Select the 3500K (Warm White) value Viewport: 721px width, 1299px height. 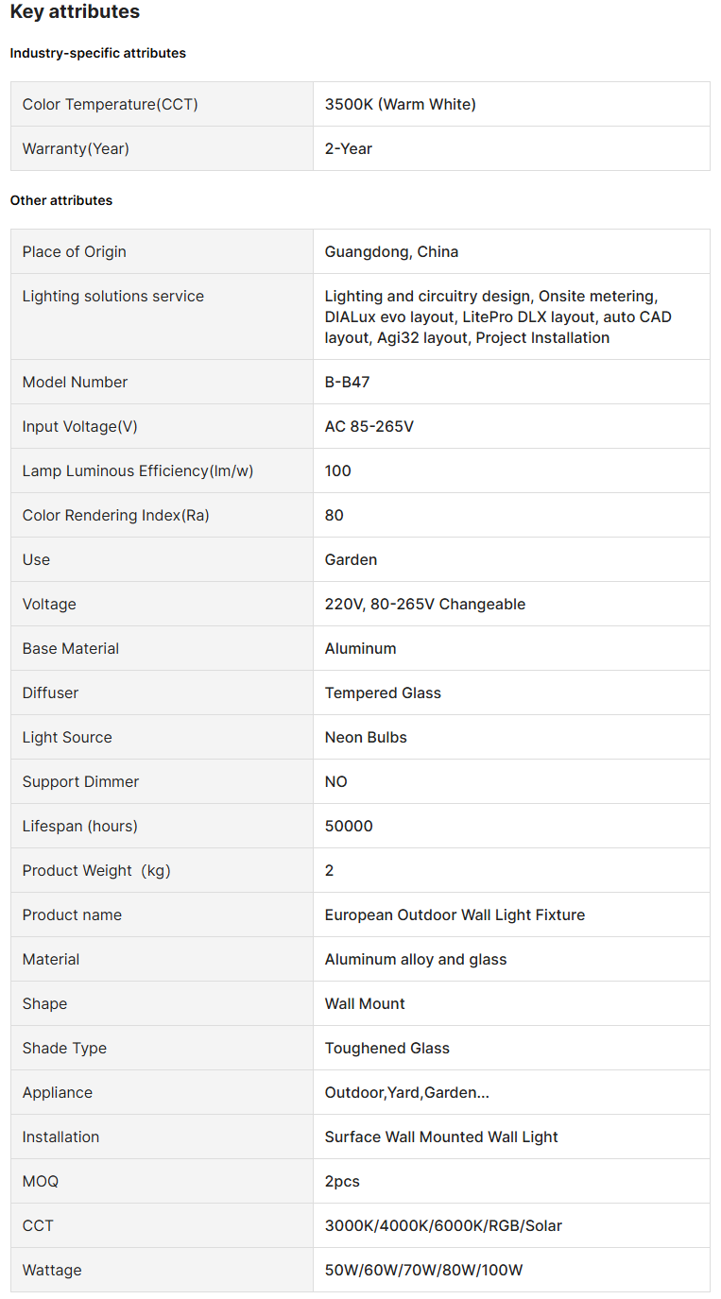[400, 104]
